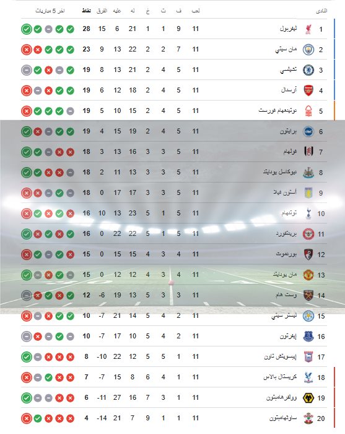Open the Wolverhampton wolf logo in row 19
Screen dimensions: 345x434
coord(308,398)
